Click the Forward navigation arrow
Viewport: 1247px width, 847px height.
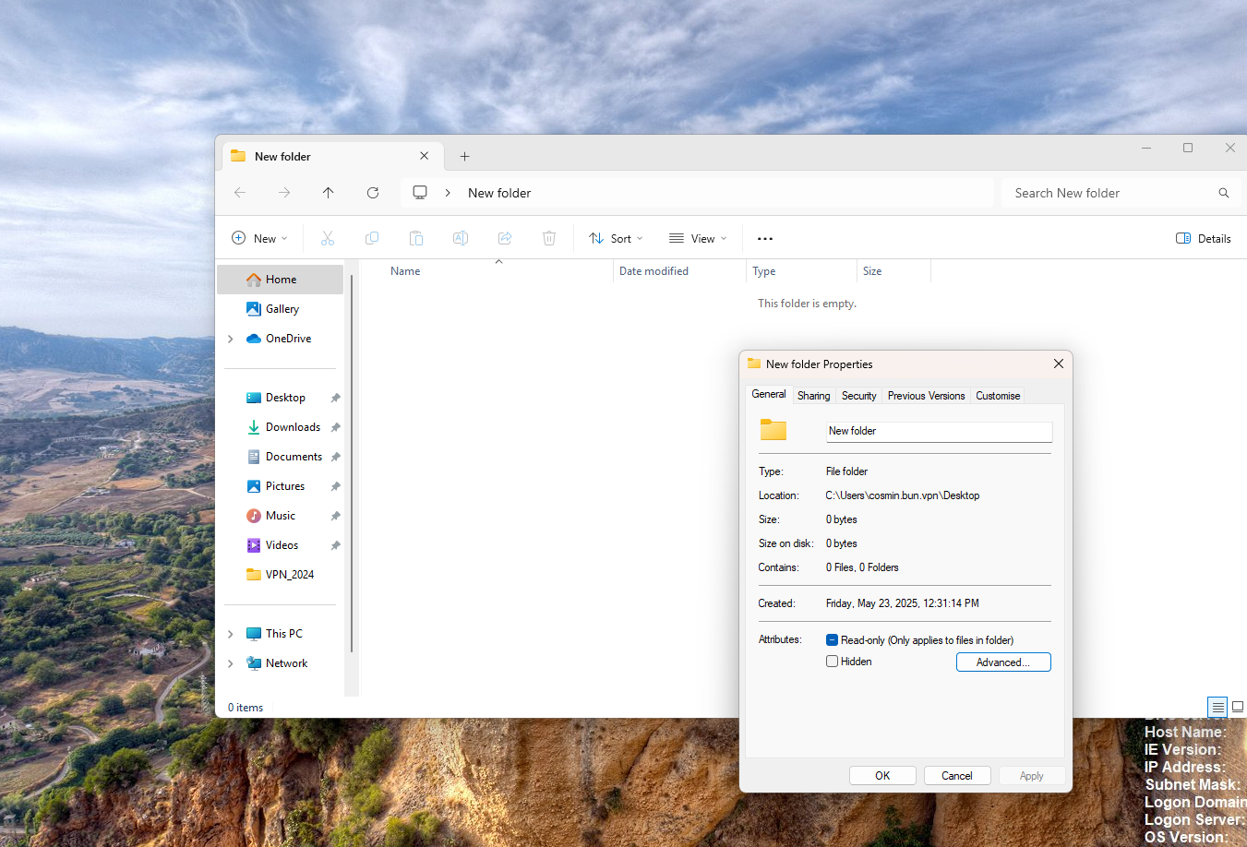click(284, 193)
